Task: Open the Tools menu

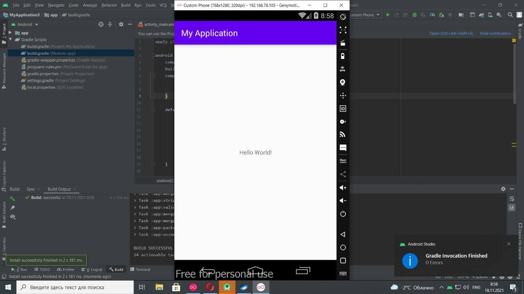Action: [151, 5]
